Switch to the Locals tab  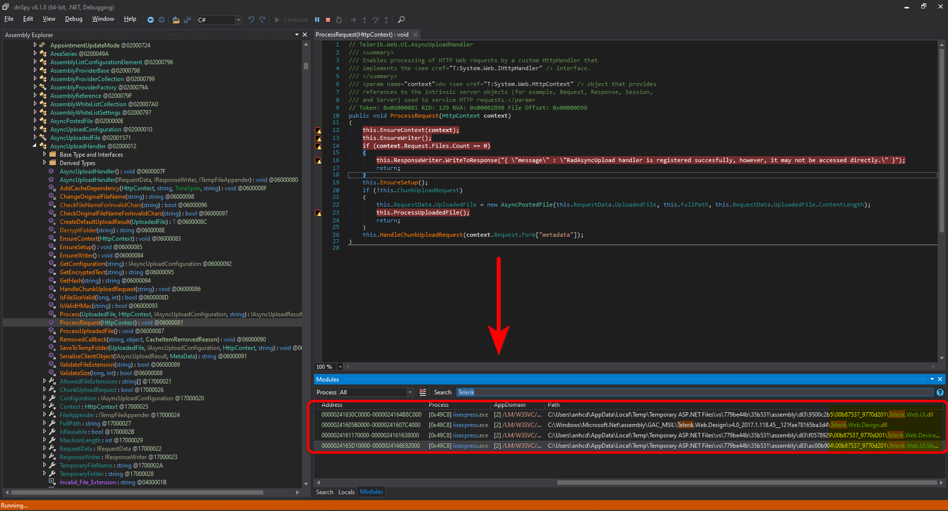346,492
